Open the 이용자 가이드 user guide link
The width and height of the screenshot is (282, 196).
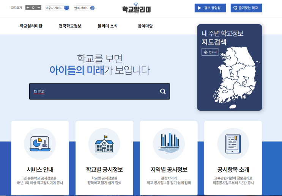[x=57, y=8]
